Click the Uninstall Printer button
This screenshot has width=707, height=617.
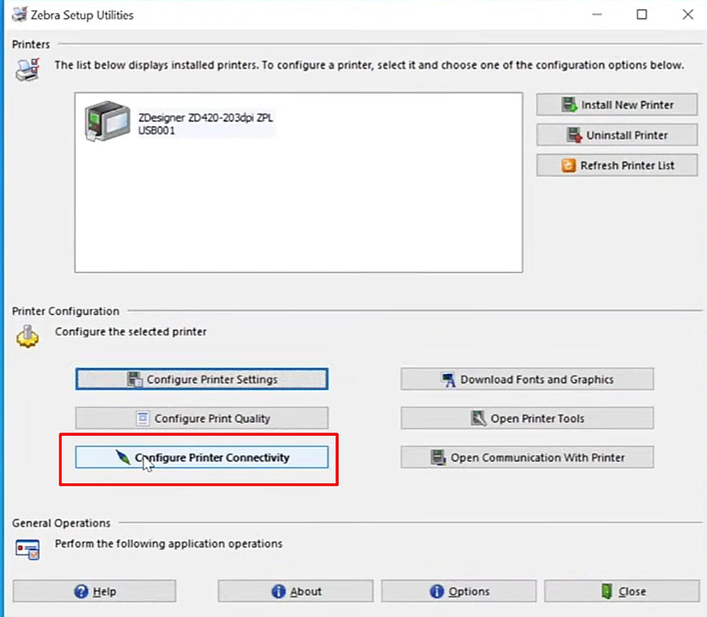tap(617, 135)
